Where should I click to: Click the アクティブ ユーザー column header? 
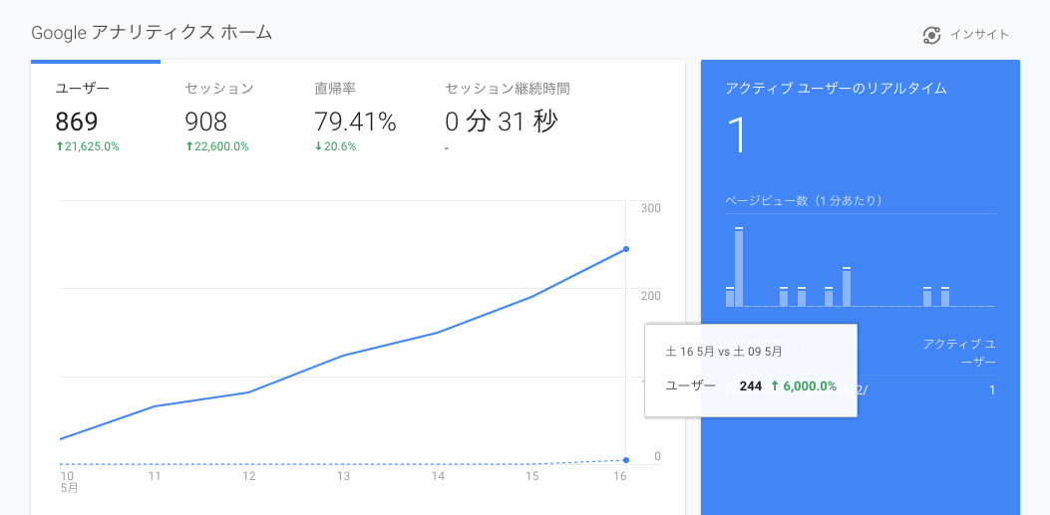[959, 353]
